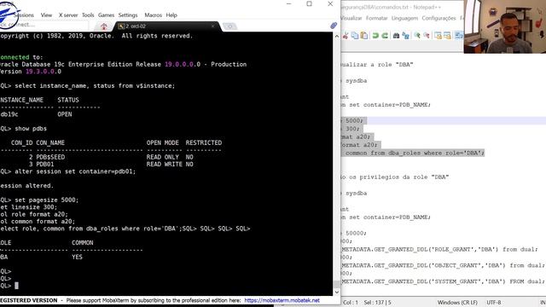Screen dimensions: 546x307
Task: Open the Formatar menu in Notepad++
Action: pyautogui.click(x=376, y=18)
